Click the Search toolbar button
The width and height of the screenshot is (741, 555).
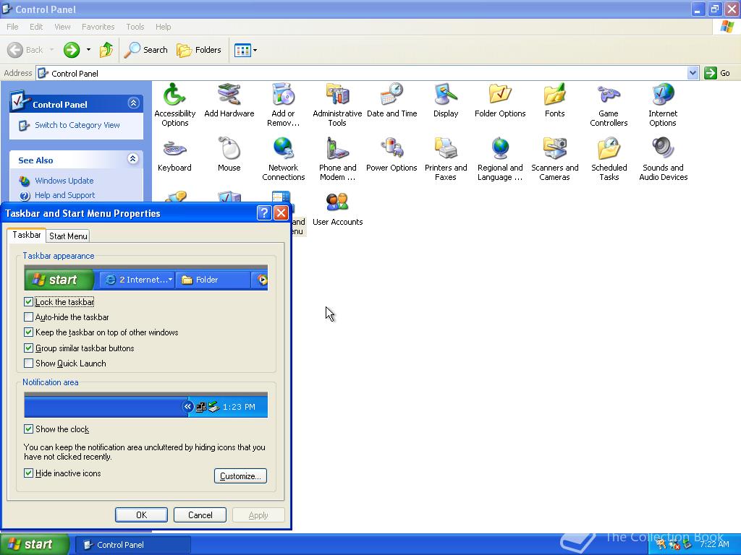146,50
